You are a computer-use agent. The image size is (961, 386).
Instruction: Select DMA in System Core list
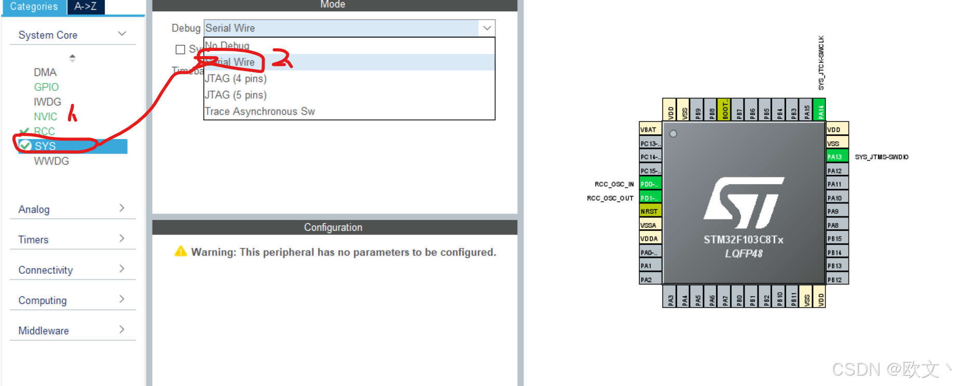point(45,72)
